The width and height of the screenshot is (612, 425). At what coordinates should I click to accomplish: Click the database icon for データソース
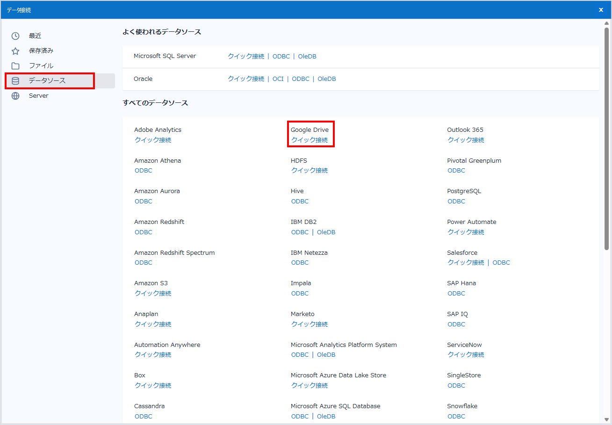[x=15, y=81]
